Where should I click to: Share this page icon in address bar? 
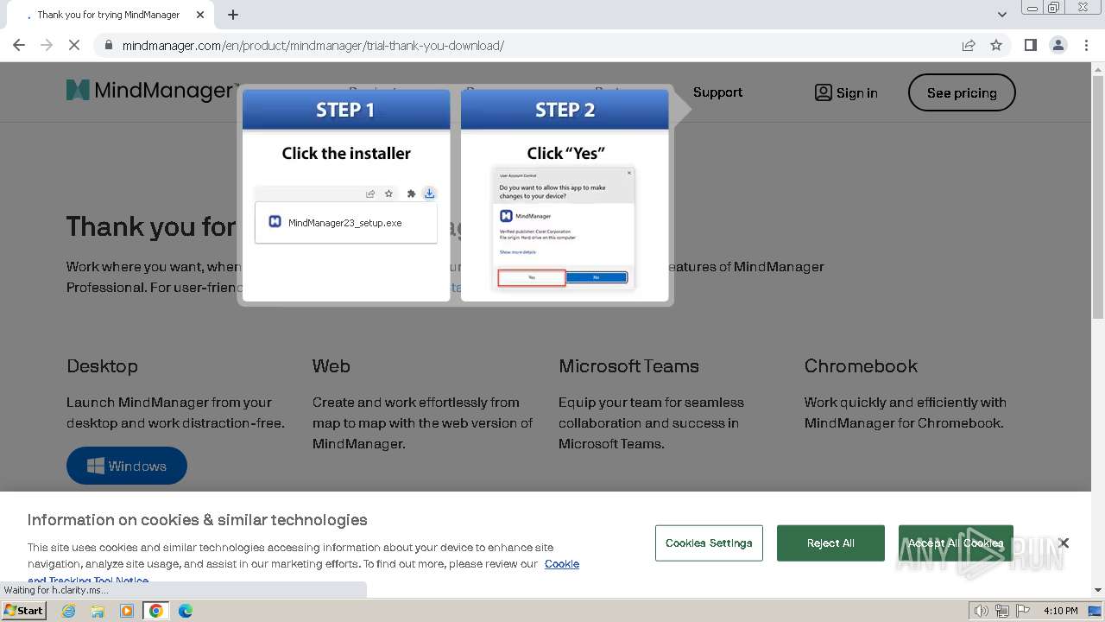969,45
